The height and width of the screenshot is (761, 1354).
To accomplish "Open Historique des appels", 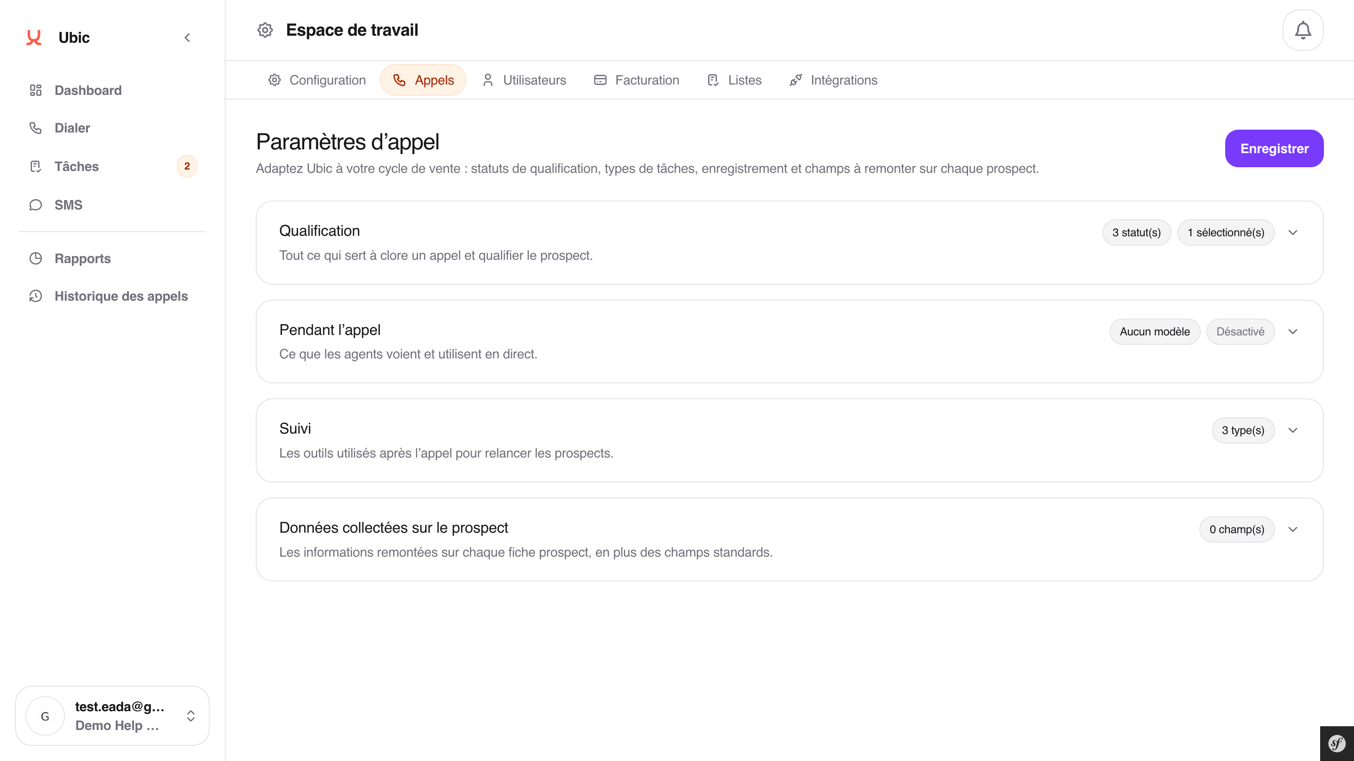I will pos(121,296).
